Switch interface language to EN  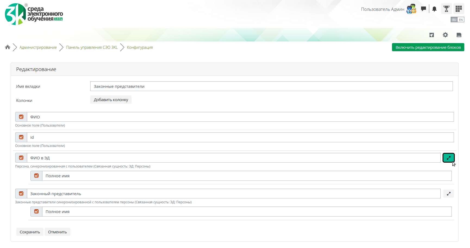click(x=461, y=20)
